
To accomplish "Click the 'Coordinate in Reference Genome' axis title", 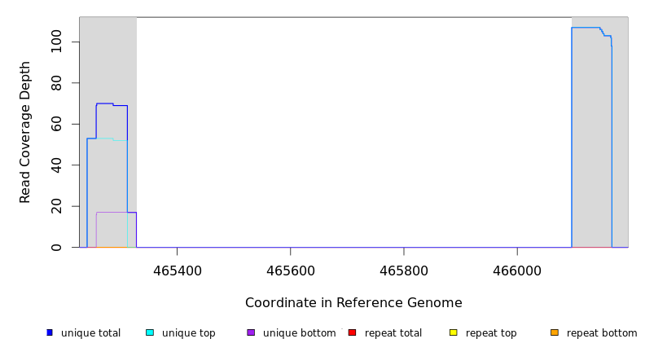I will (x=353, y=303).
